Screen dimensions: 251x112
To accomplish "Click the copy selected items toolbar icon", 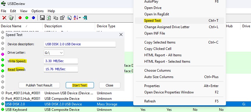I will pos(56,18).
